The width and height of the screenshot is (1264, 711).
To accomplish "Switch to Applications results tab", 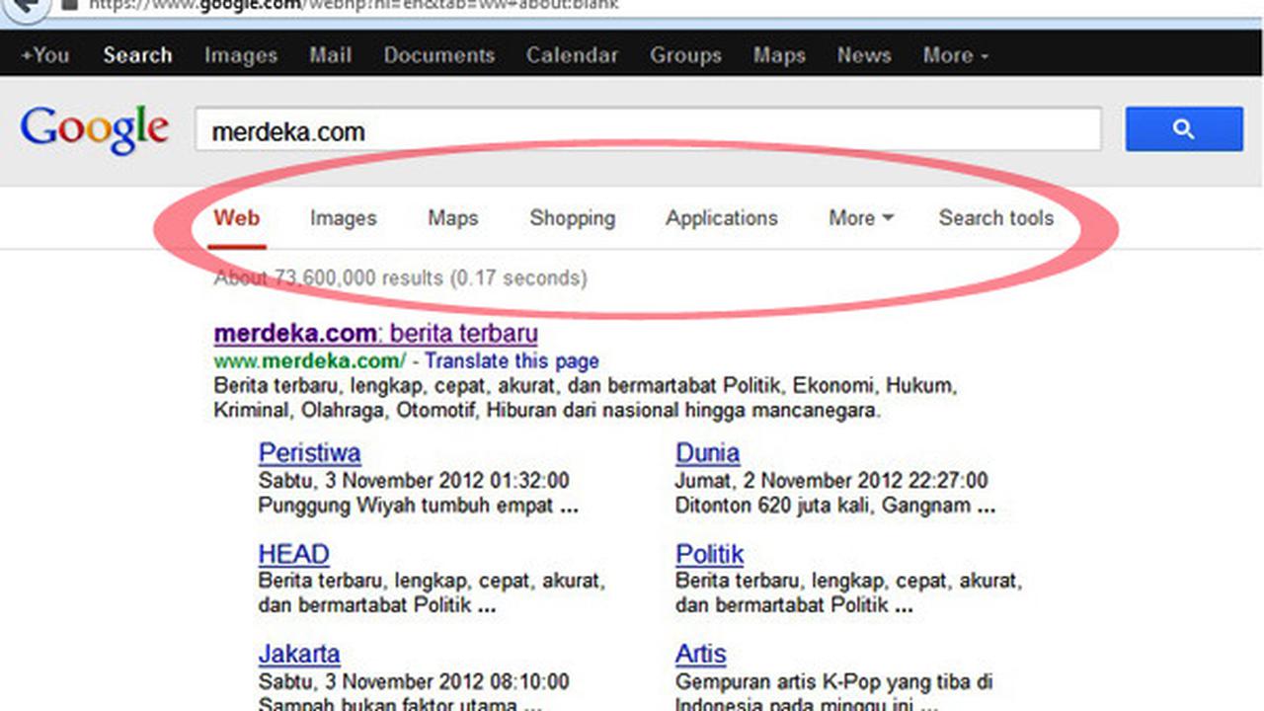I will (722, 218).
